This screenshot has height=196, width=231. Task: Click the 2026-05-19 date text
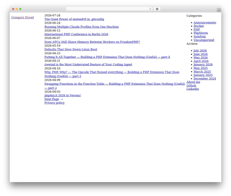tap(52, 45)
